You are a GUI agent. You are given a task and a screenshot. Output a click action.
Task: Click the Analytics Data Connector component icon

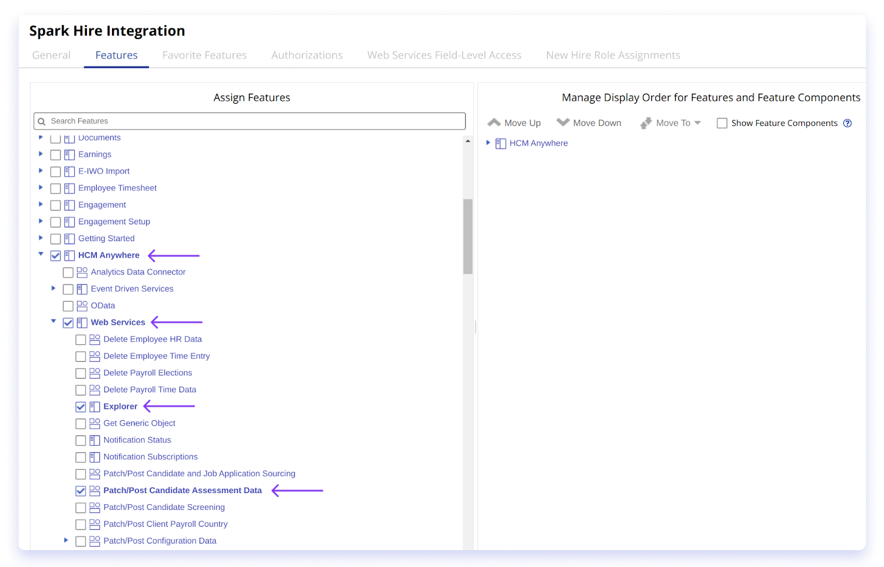point(82,272)
